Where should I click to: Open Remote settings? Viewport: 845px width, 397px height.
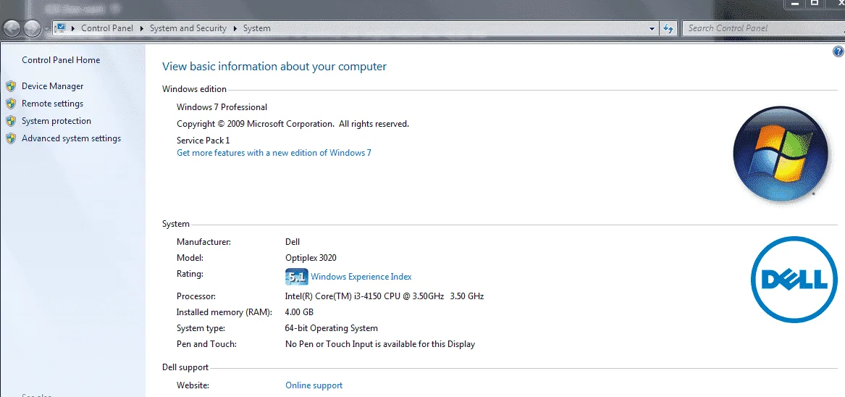click(x=52, y=103)
